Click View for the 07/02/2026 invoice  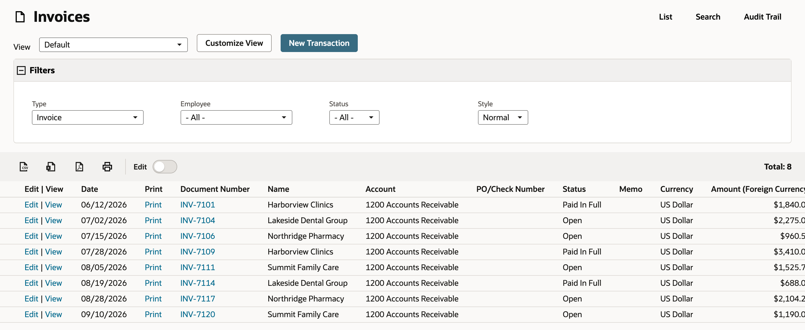53,221
